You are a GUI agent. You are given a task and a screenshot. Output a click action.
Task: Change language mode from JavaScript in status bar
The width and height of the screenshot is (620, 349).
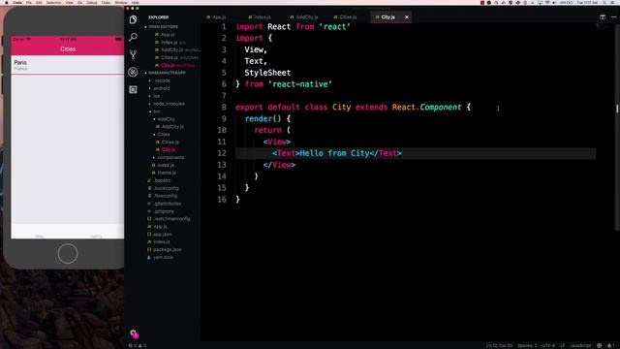[x=580, y=345]
